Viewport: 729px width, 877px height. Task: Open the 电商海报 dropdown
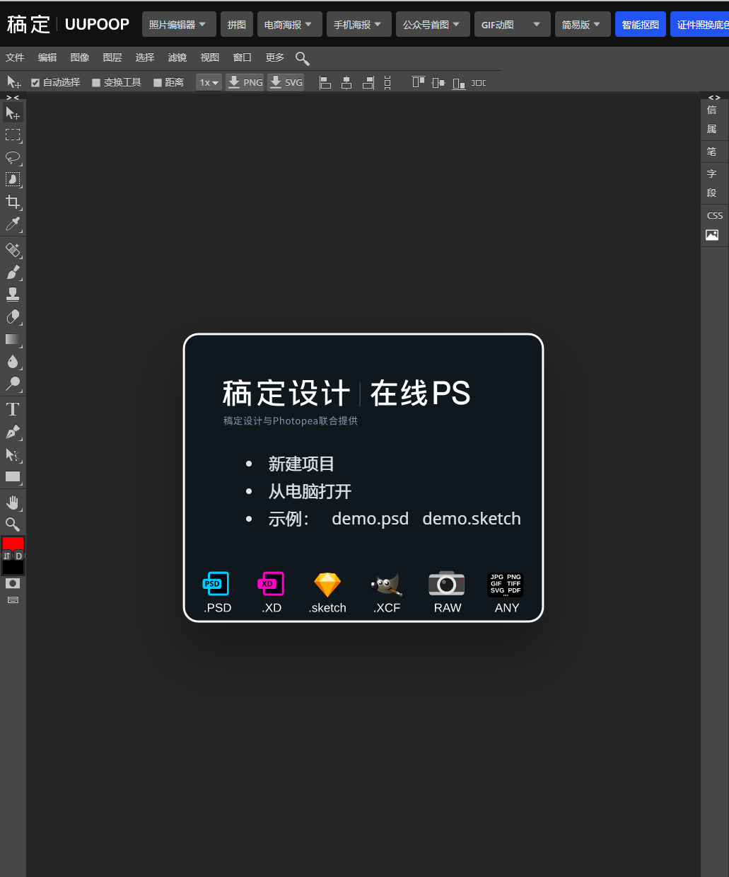coord(290,24)
